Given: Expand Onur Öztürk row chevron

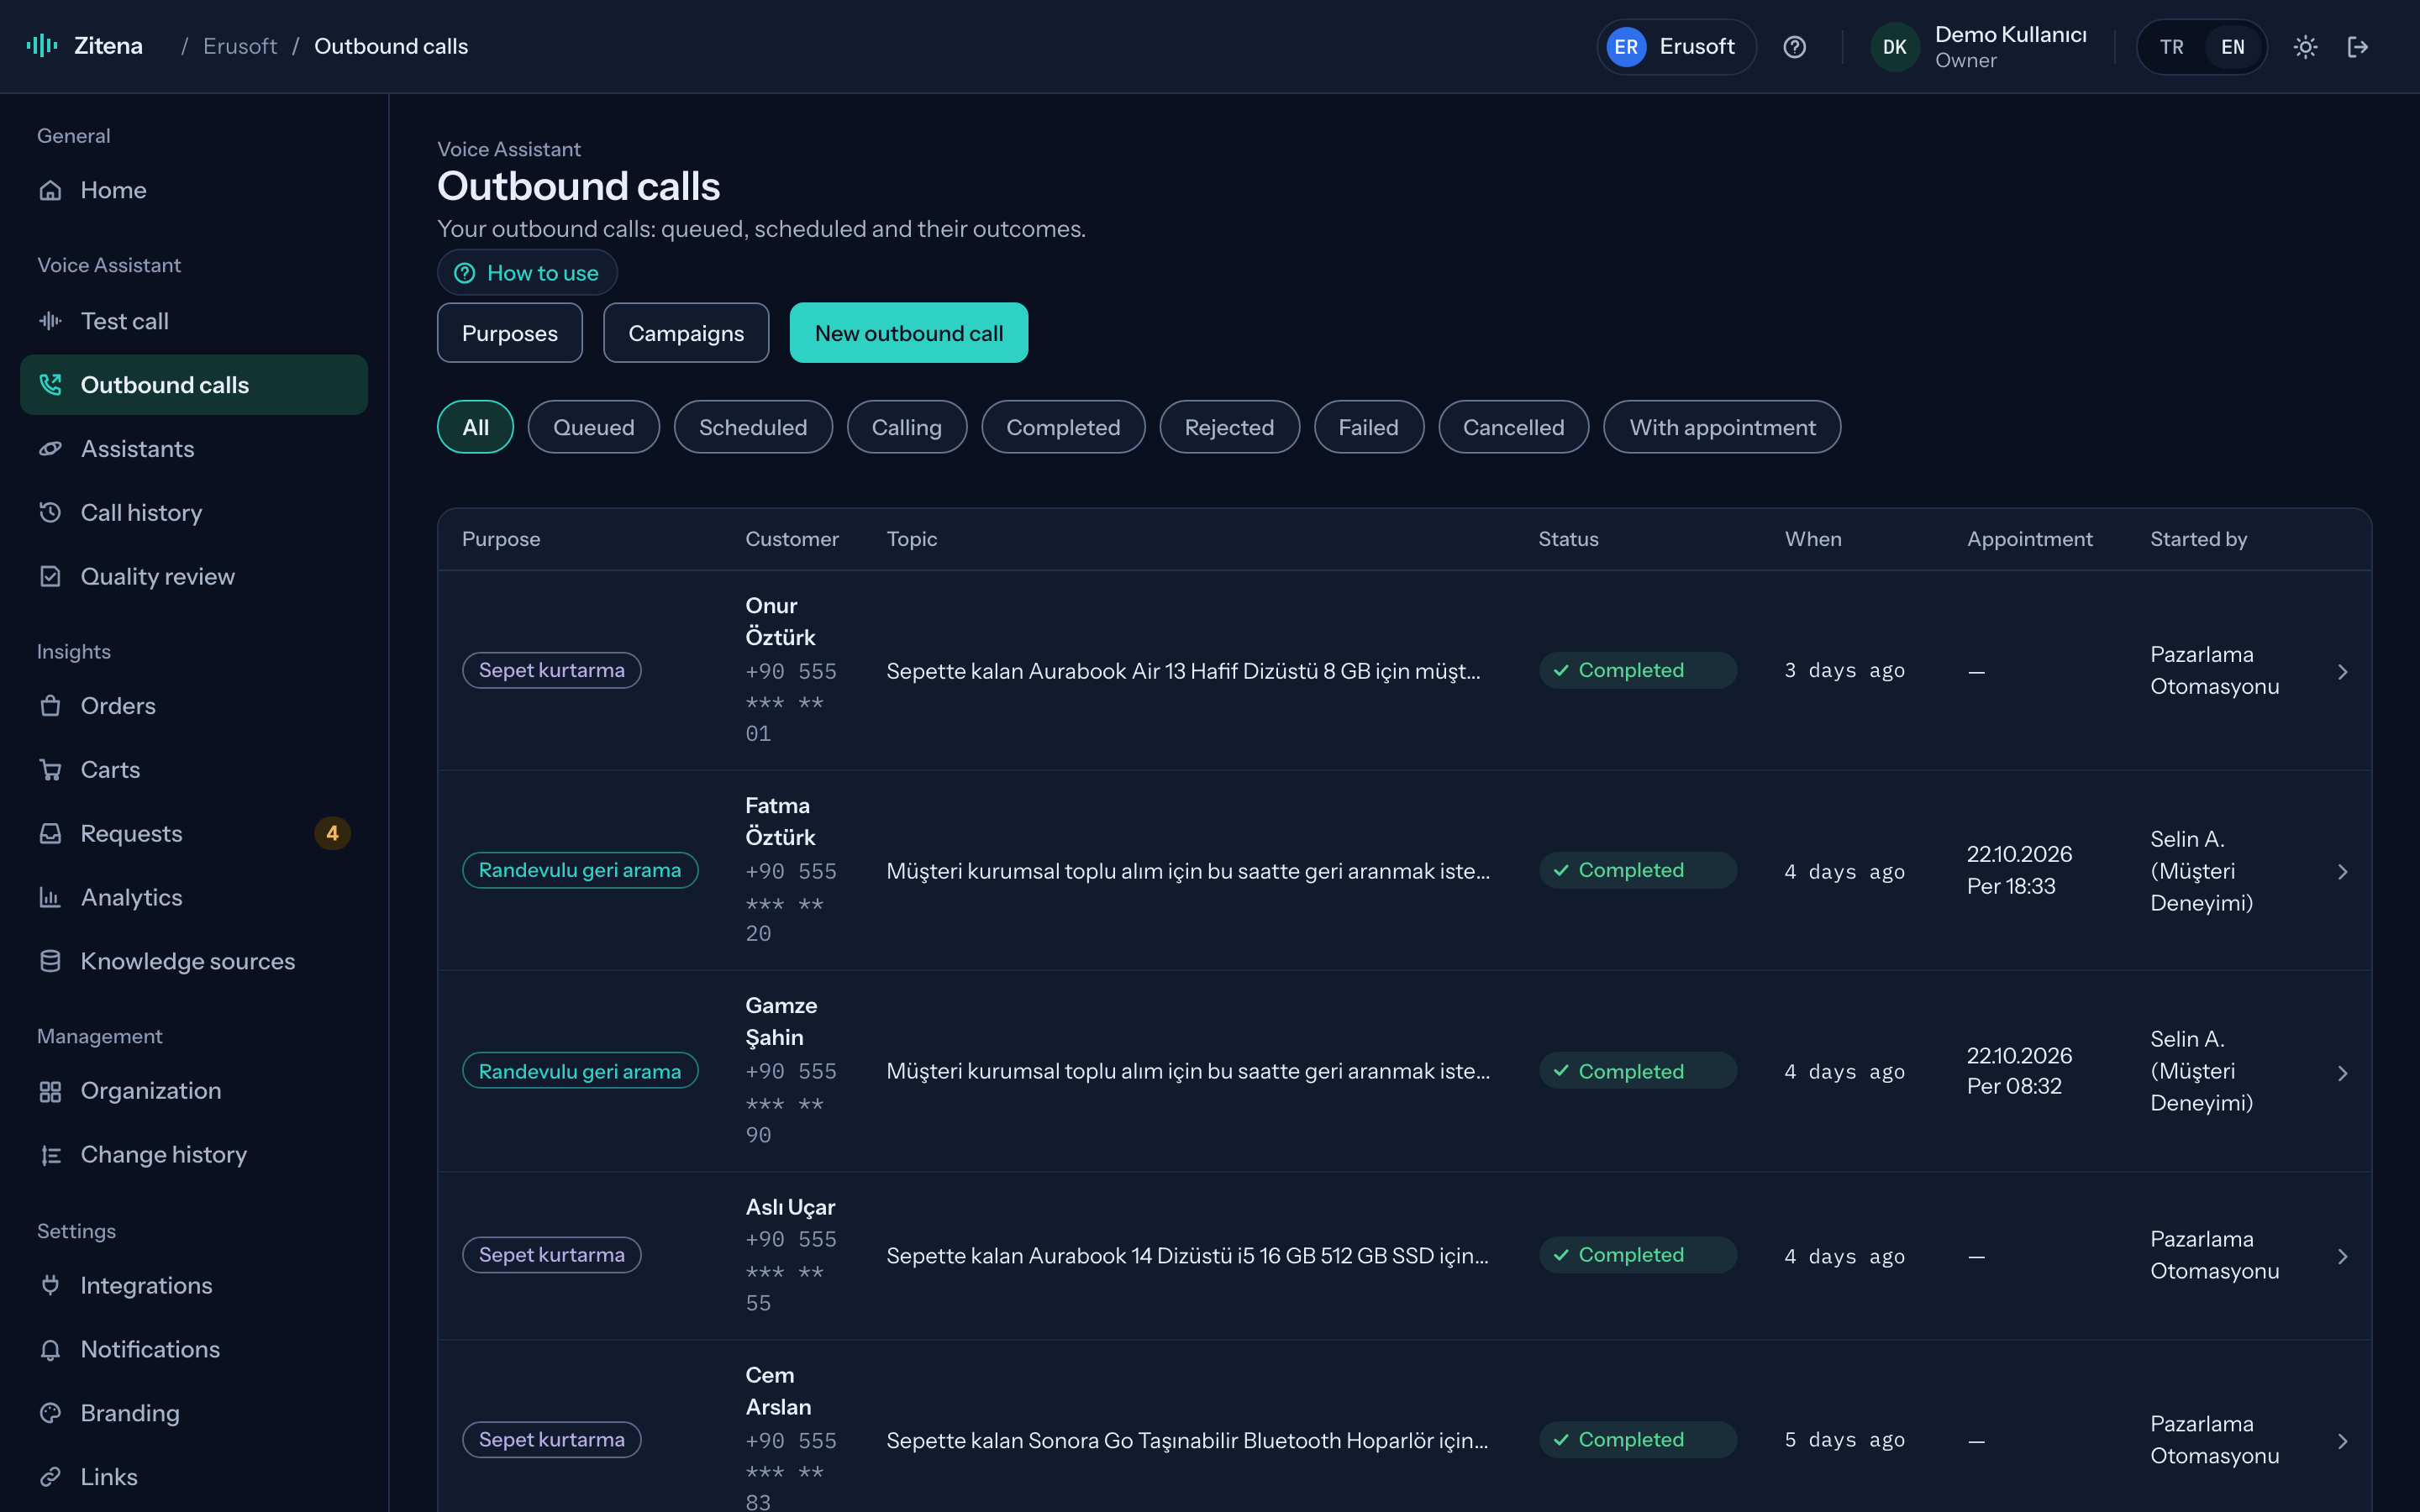Looking at the screenshot, I should [x=2343, y=672].
